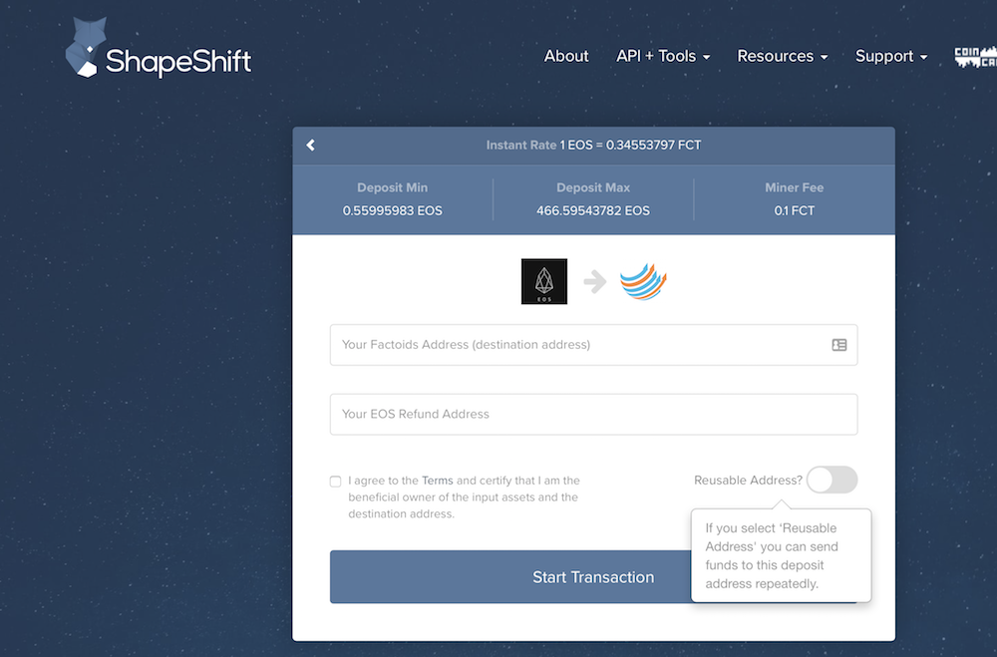Click the ShapeShift fox logo
The height and width of the screenshot is (657, 997).
click(84, 48)
